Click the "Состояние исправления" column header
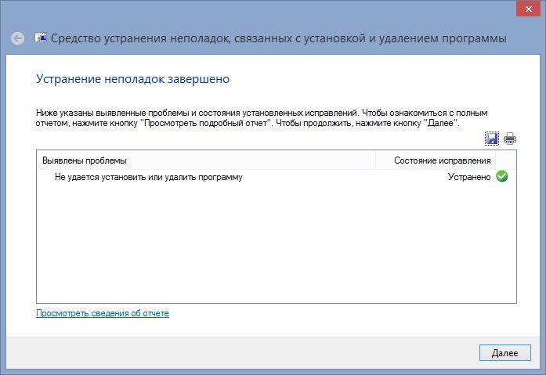The width and height of the screenshot is (546, 375). point(443,160)
